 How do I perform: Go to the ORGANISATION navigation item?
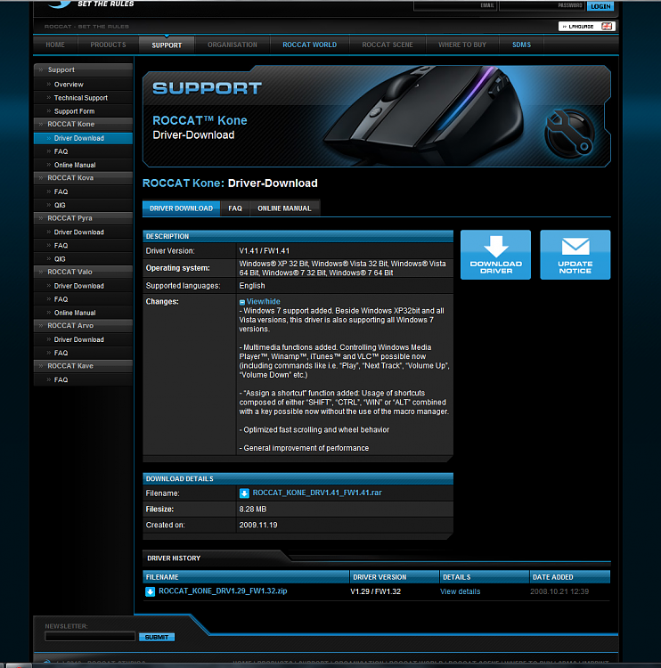(233, 45)
